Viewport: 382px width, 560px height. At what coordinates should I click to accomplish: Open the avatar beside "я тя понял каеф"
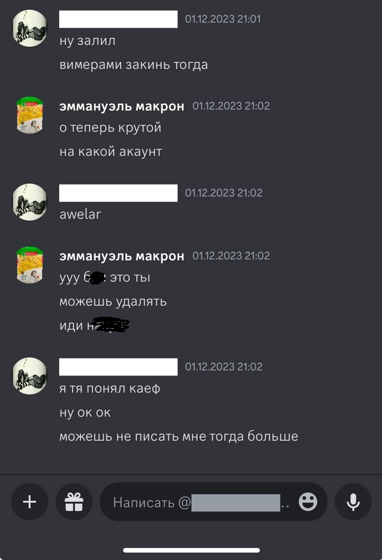coord(30,376)
